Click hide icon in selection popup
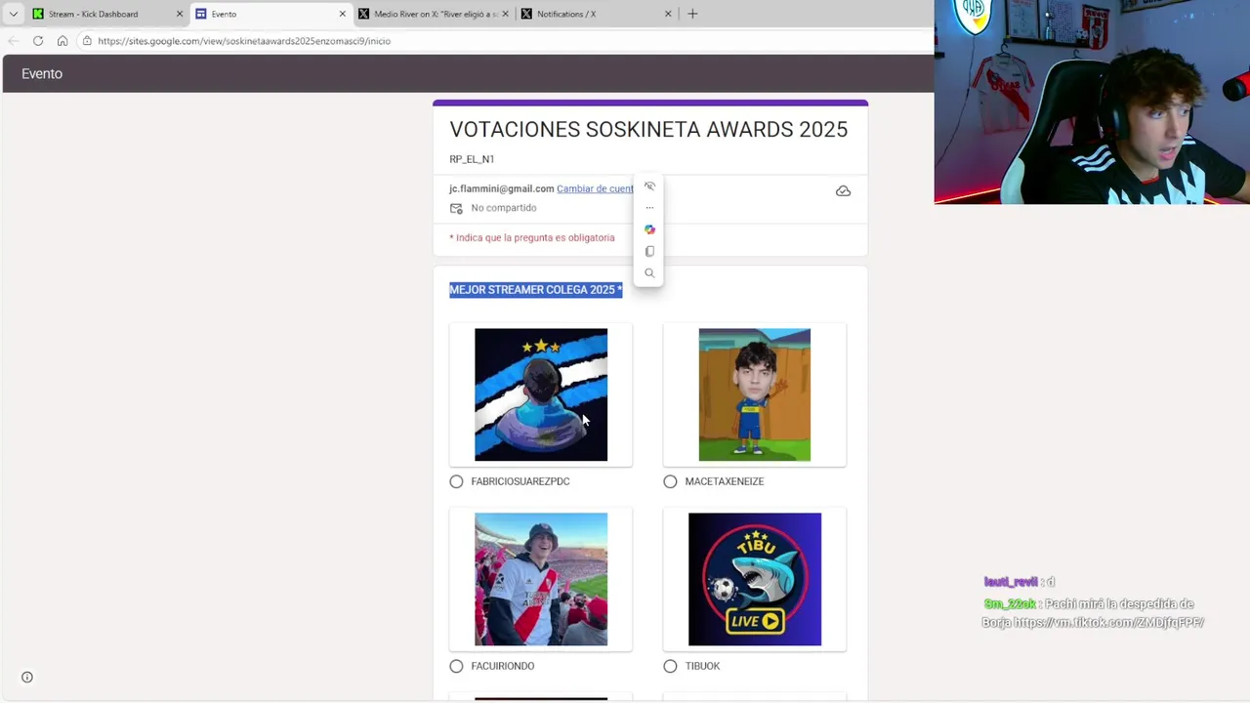The height and width of the screenshot is (703, 1250). point(649,186)
